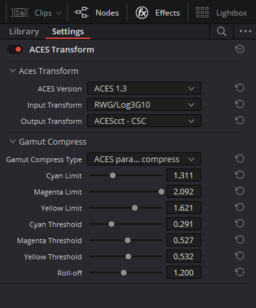256x308 pixels.
Task: Click the Magenta Threshold slider handle
Action: [x=128, y=240]
